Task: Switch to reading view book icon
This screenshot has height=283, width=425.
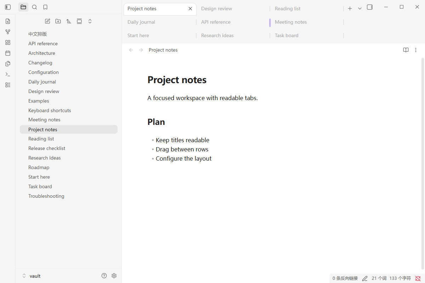Action: (x=406, y=50)
